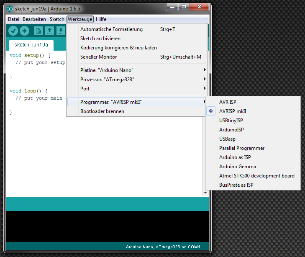305x257 pixels.
Task: Expand the Port submenu
Action: click(x=137, y=88)
